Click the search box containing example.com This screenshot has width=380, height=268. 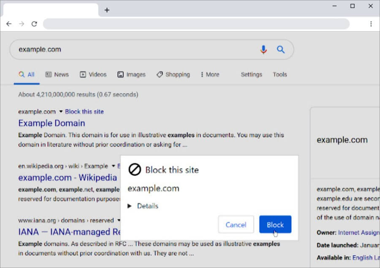(x=152, y=49)
